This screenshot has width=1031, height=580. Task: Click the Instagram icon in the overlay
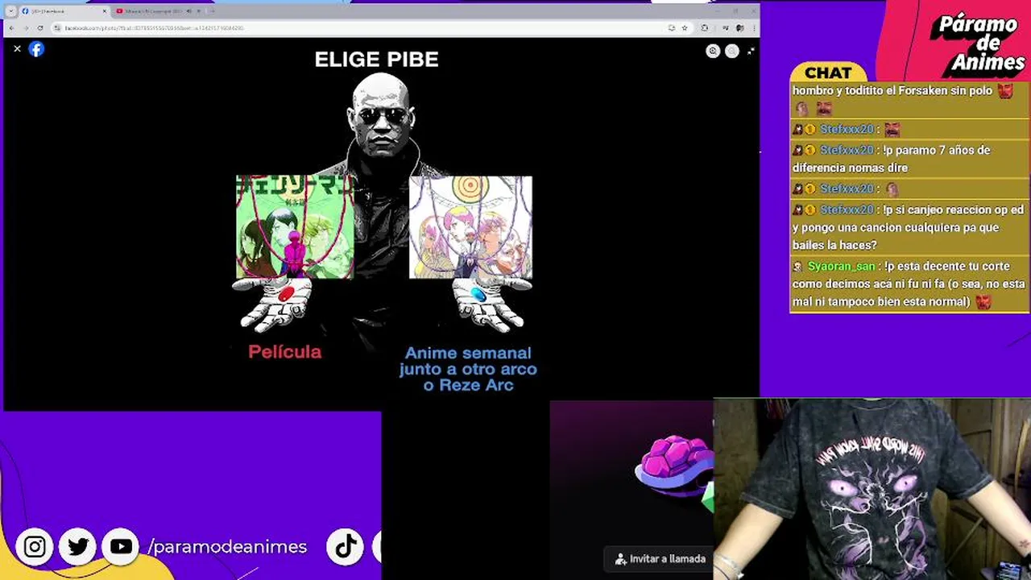coord(35,547)
